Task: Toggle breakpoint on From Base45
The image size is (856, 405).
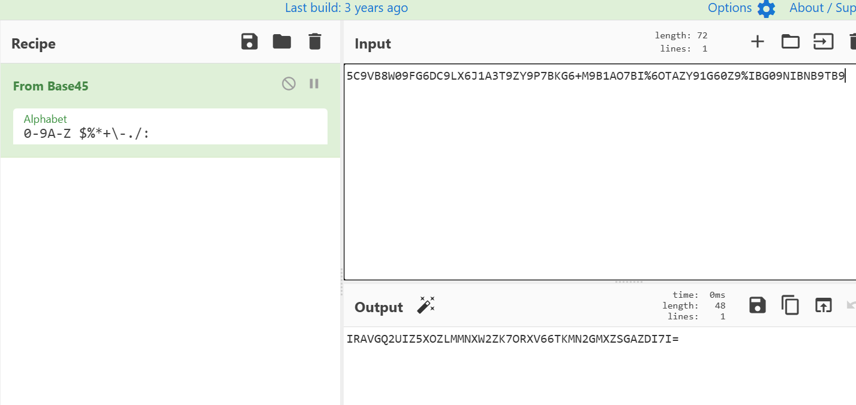Action: point(314,84)
